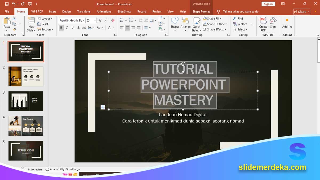
Task: Open the Font dialog launcher
Action: [115, 35]
